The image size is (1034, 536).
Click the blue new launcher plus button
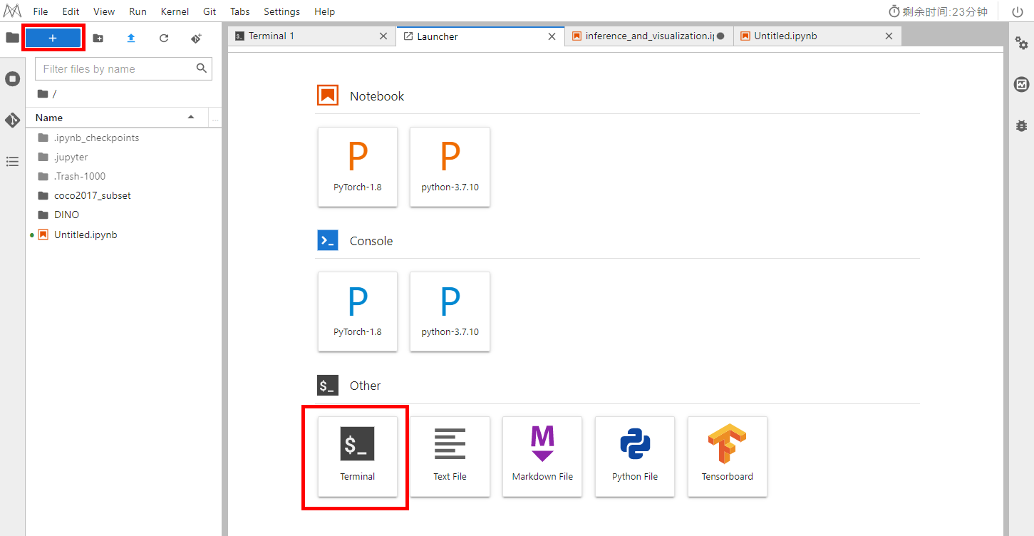click(x=53, y=38)
